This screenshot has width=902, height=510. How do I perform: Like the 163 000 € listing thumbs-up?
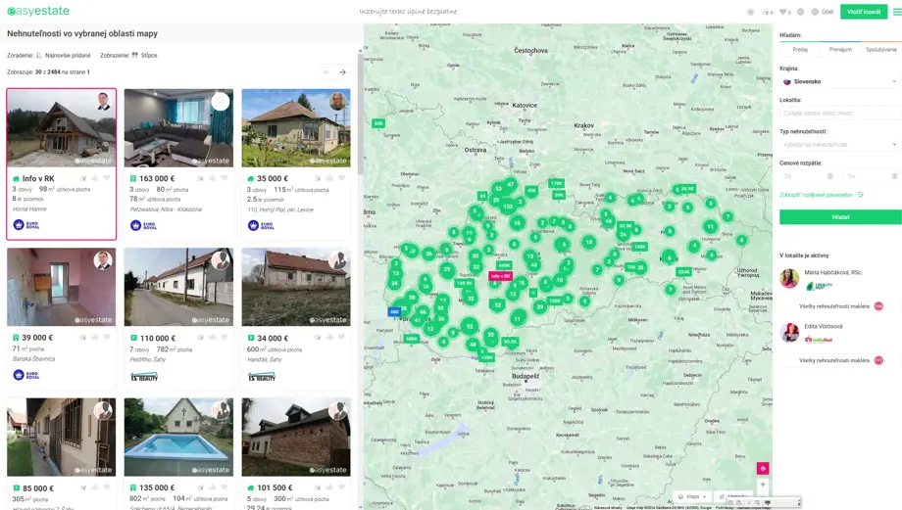pyautogui.click(x=213, y=178)
